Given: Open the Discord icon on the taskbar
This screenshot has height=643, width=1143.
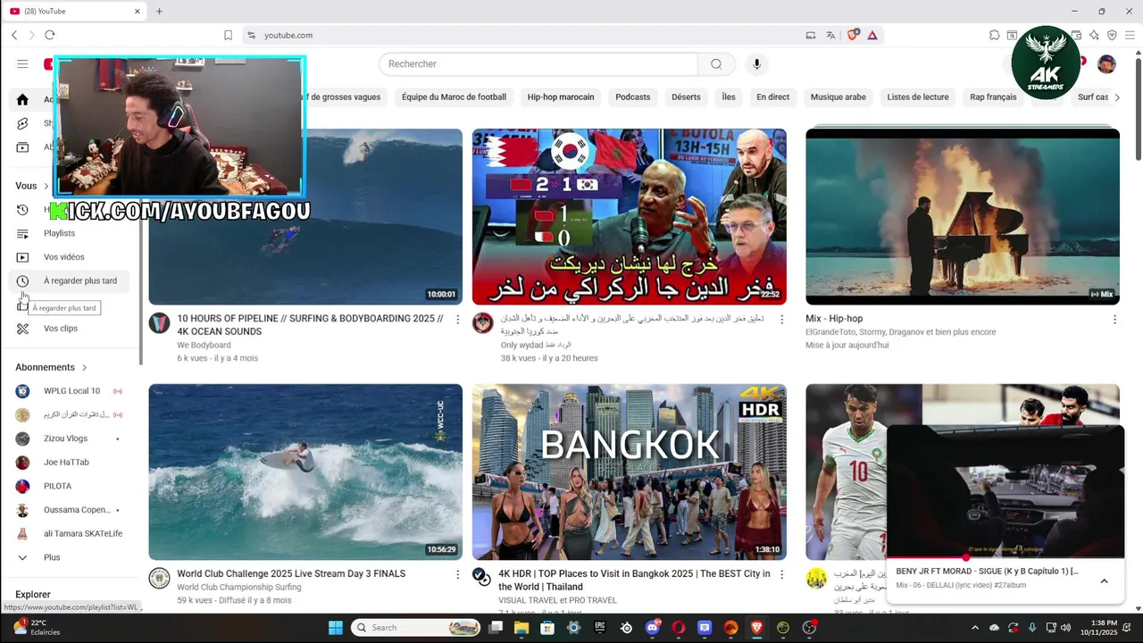Looking at the screenshot, I should (653, 628).
